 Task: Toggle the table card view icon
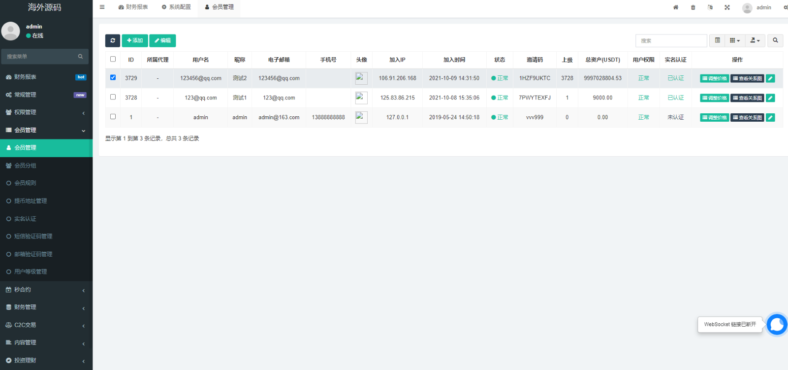click(x=717, y=40)
